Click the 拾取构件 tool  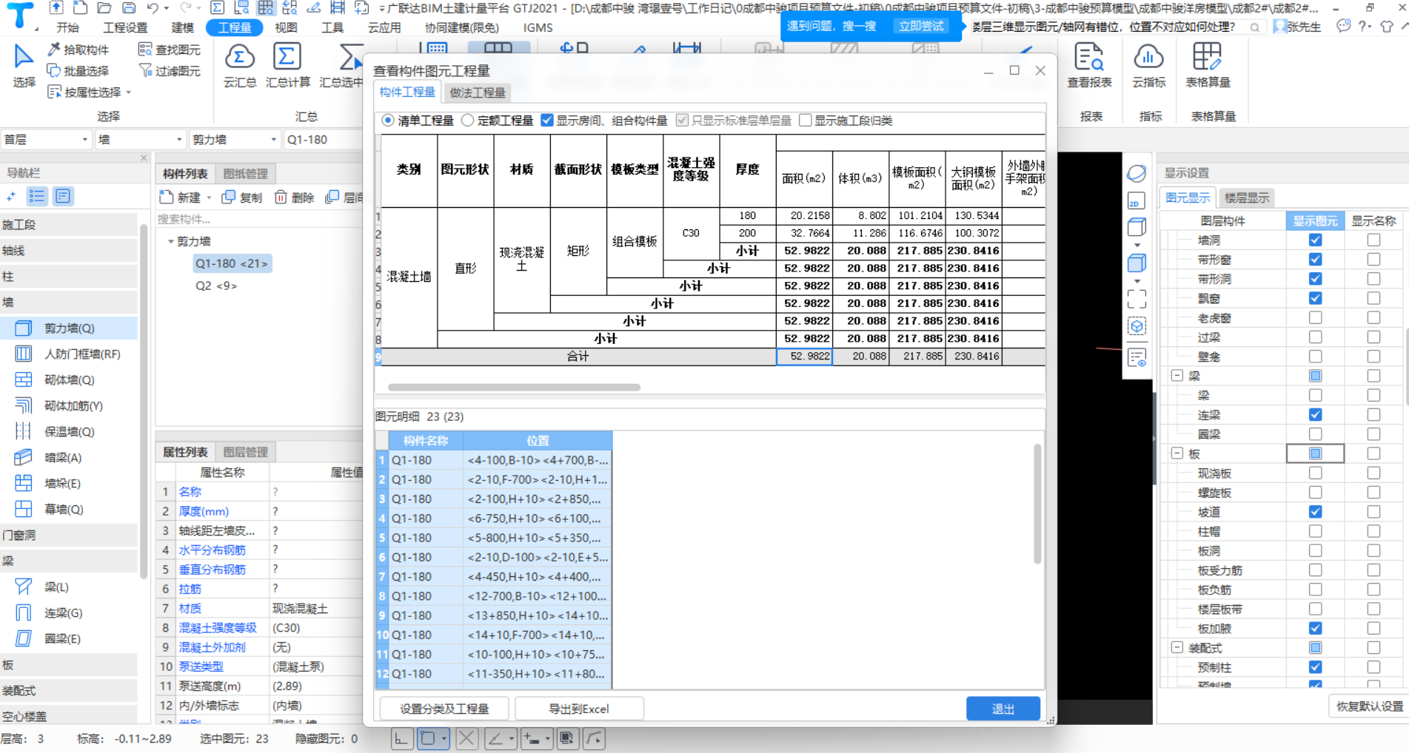[x=78, y=50]
